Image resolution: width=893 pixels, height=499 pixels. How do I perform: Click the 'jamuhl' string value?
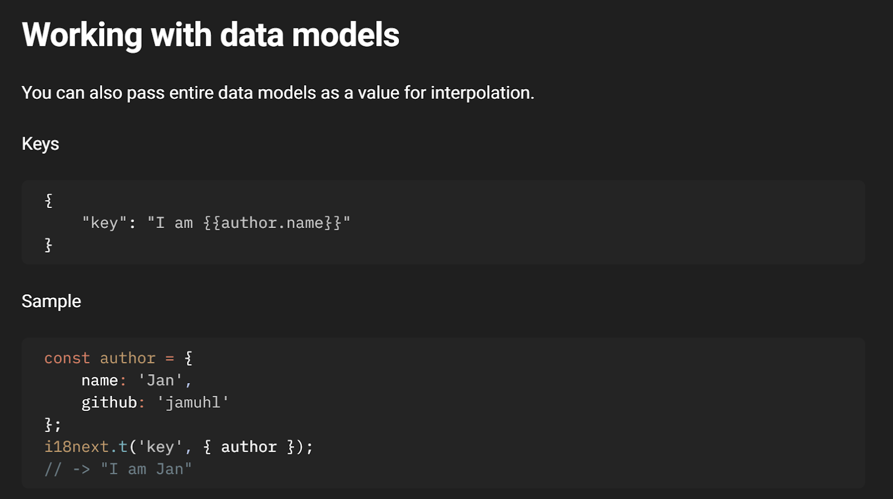(193, 403)
